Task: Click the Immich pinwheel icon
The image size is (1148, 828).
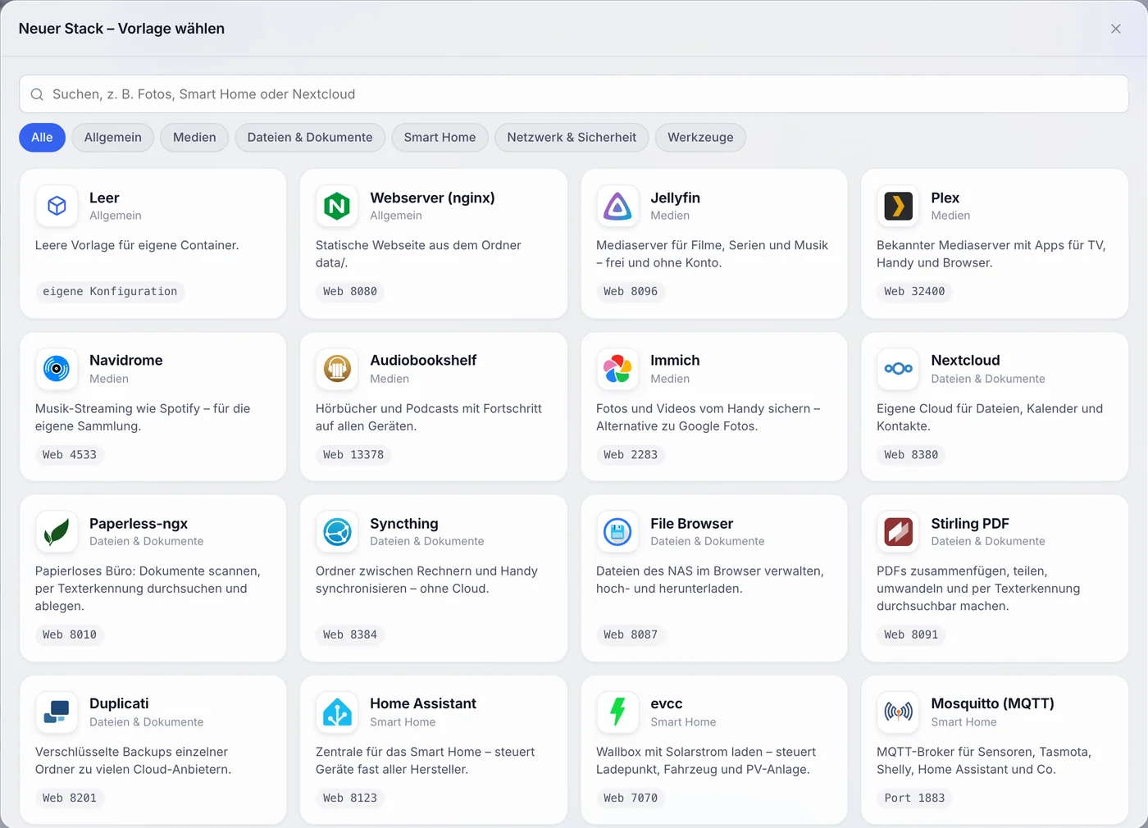Action: pos(617,369)
